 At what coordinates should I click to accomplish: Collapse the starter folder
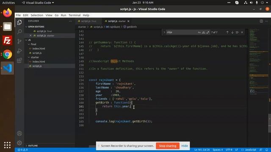click(35, 57)
